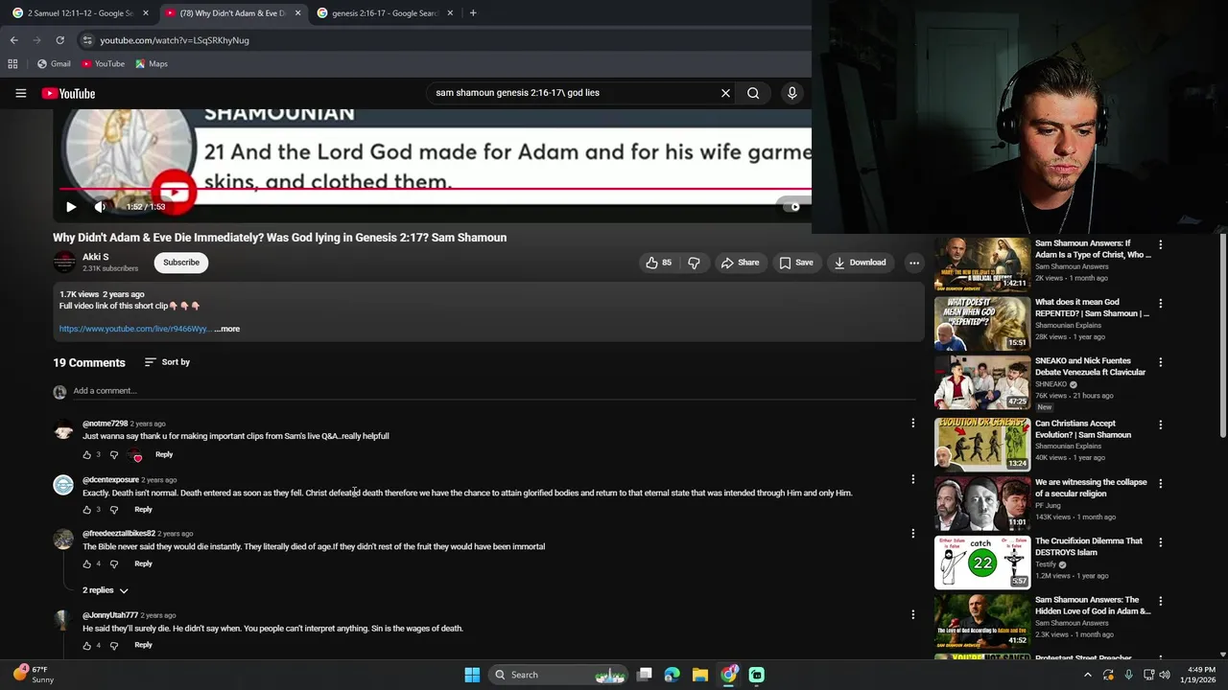Dislike the comment from @notme7298
The height and width of the screenshot is (690, 1228).
coord(113,454)
